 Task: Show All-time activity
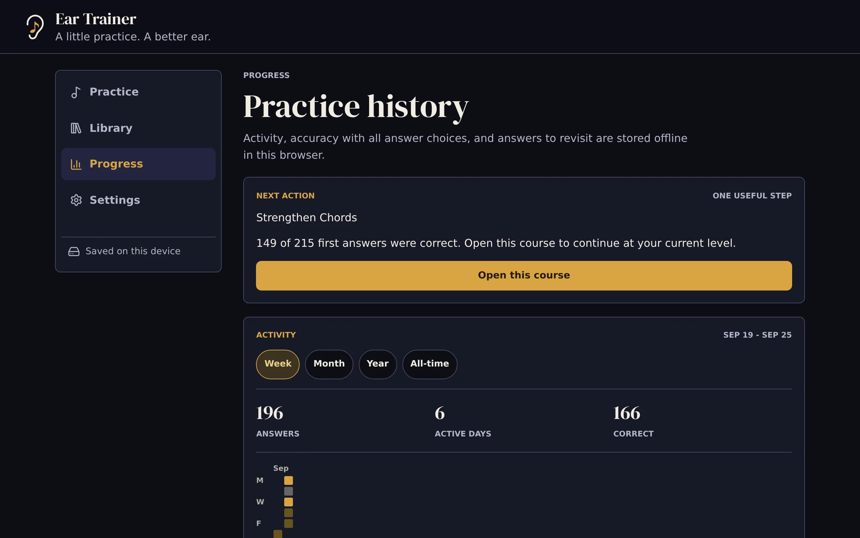(x=429, y=364)
